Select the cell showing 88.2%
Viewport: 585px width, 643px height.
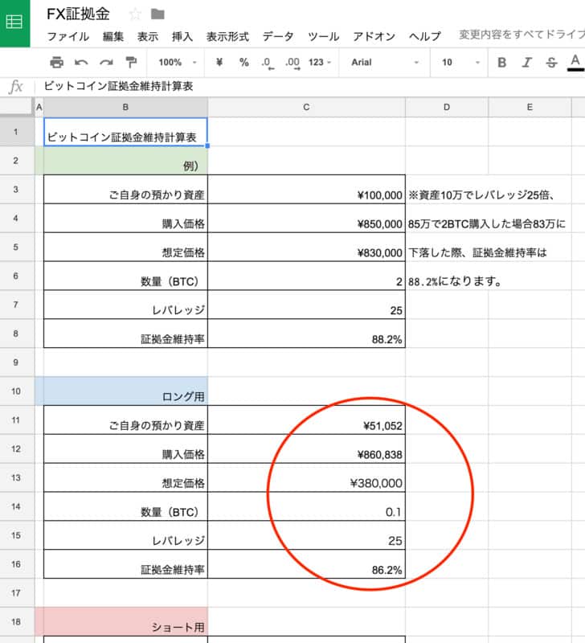[x=306, y=334]
